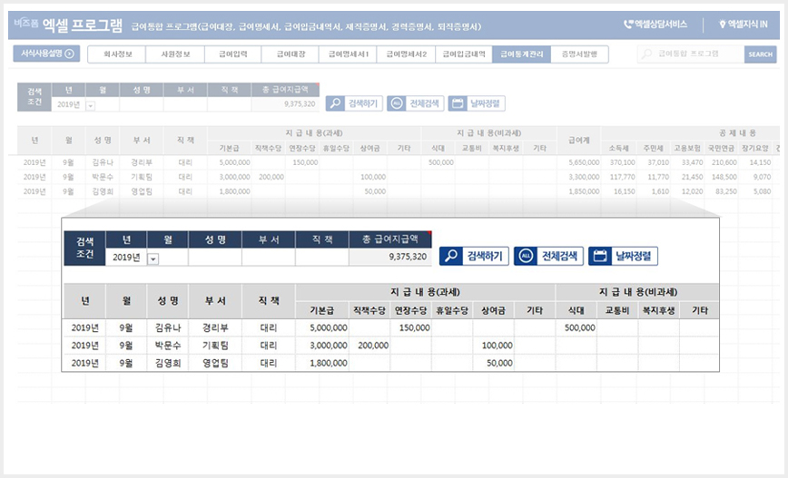This screenshot has height=478, width=788.
Task: Click the 150,000 연장수당 cell in enlarged table
Action: [410, 327]
